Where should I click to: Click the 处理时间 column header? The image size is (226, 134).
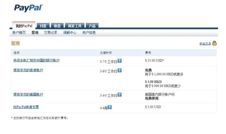pyautogui.click(x=106, y=53)
